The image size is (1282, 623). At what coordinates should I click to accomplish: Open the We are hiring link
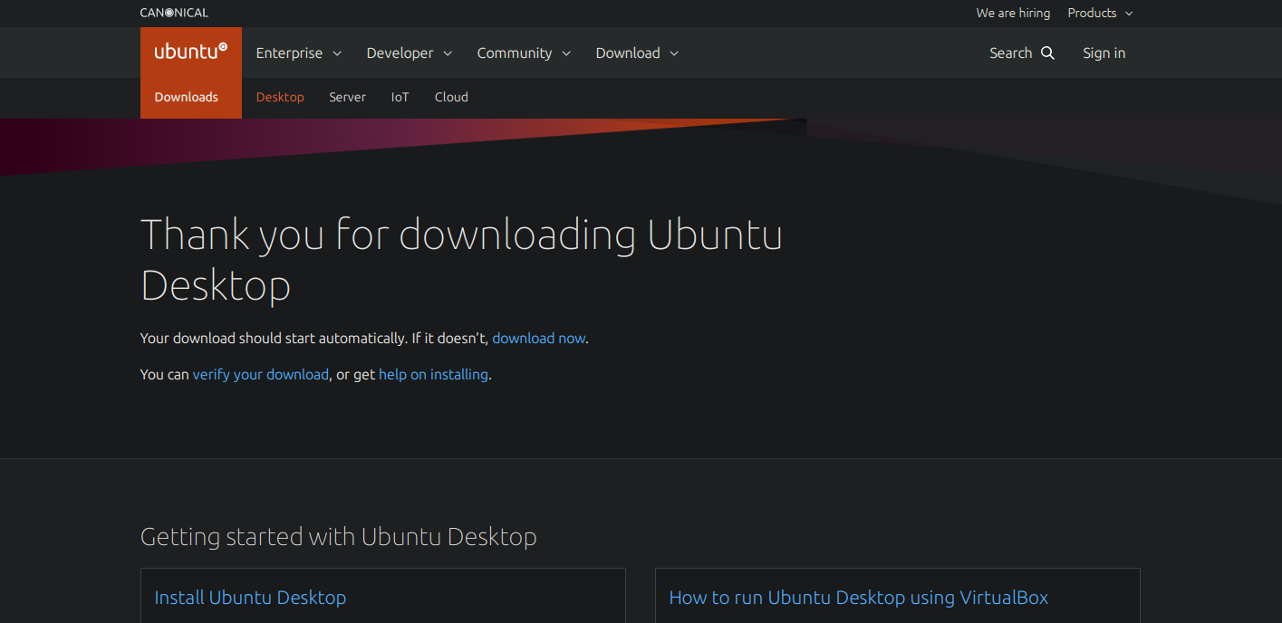[1013, 13]
